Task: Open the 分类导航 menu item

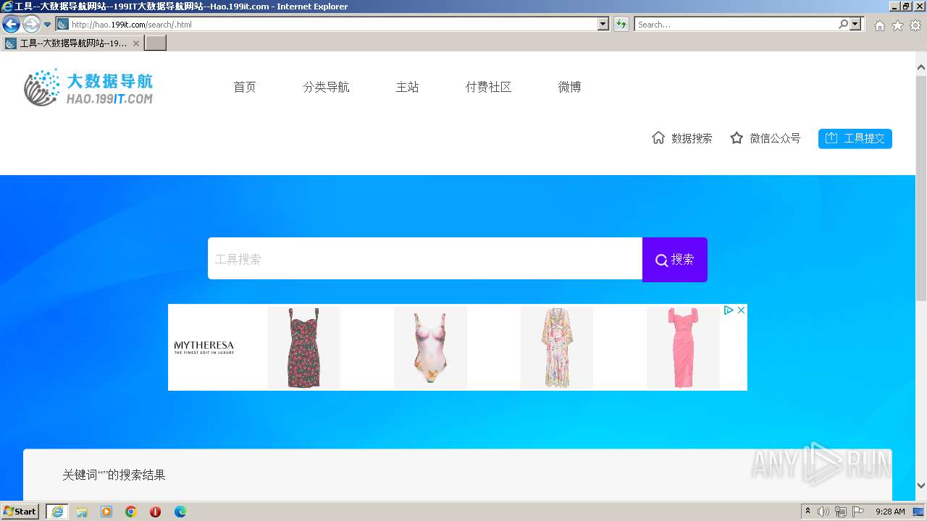Action: click(x=326, y=87)
